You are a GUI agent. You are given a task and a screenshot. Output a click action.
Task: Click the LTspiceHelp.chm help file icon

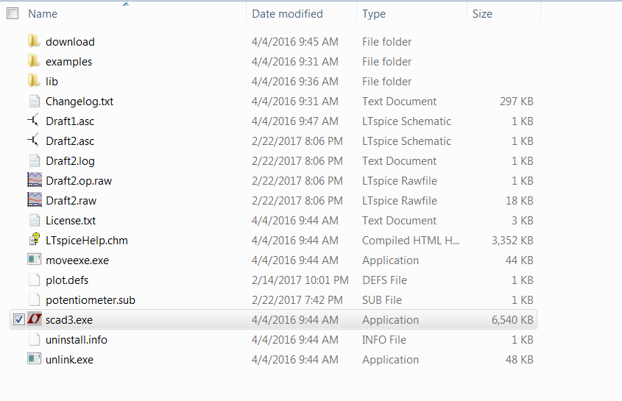click(34, 240)
